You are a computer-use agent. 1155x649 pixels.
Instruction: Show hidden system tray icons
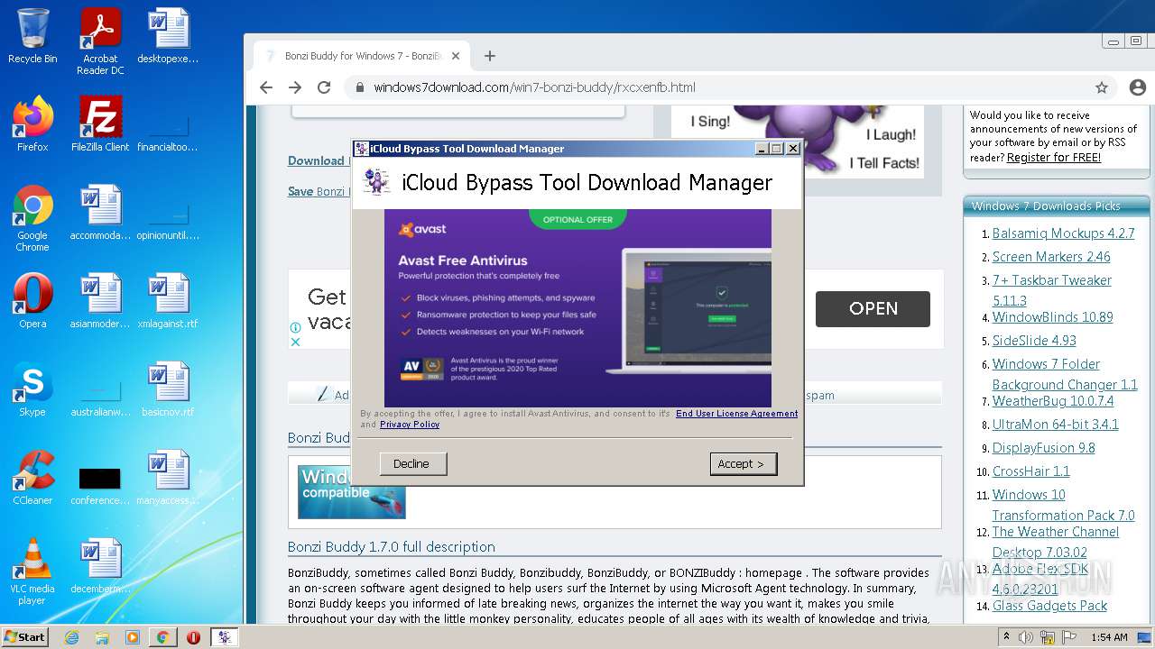1008,637
